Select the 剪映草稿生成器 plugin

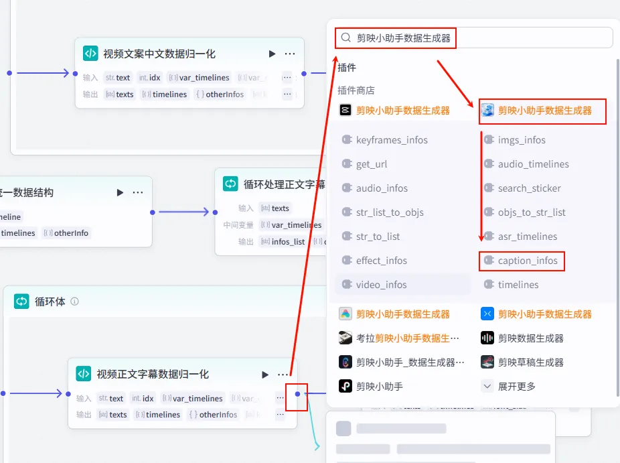[522, 362]
